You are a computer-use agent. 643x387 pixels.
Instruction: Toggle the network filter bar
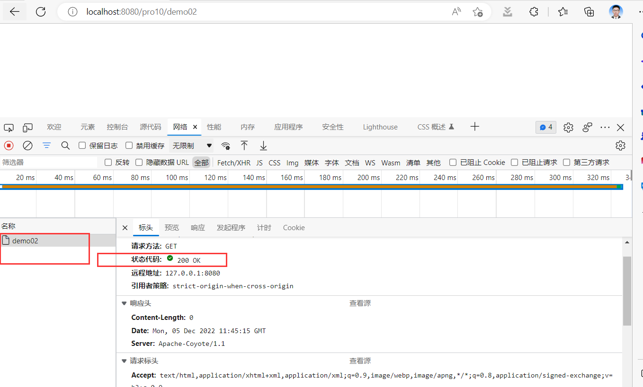pyautogui.click(x=46, y=145)
